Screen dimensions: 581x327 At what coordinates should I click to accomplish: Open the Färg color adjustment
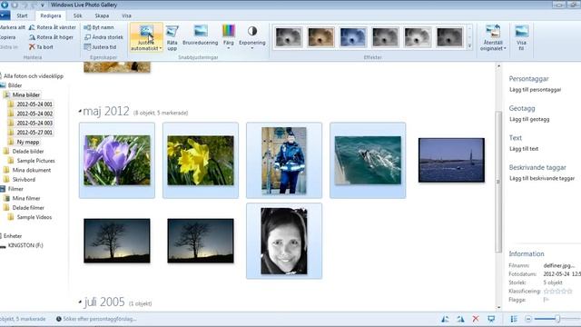click(229, 36)
